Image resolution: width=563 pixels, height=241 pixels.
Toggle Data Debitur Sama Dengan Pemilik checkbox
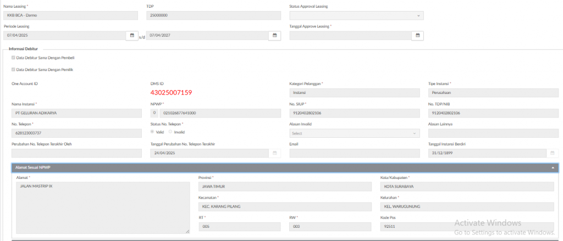[14, 70]
